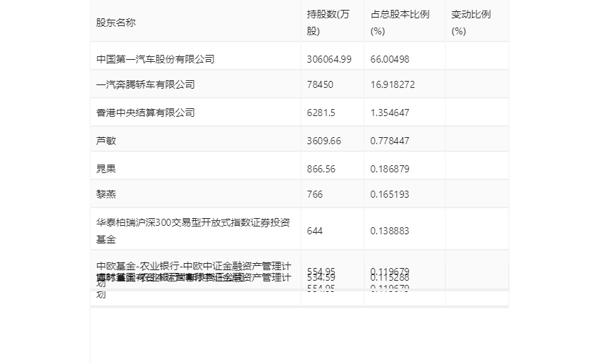
Task: Select the 766 shares value
Action: [x=314, y=194]
